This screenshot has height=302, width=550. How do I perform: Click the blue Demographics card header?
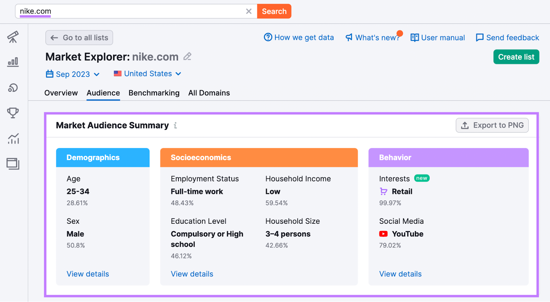(x=103, y=158)
